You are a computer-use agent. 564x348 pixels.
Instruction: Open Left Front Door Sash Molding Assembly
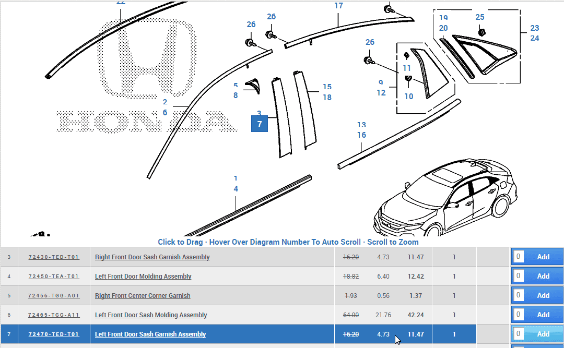[151, 315]
